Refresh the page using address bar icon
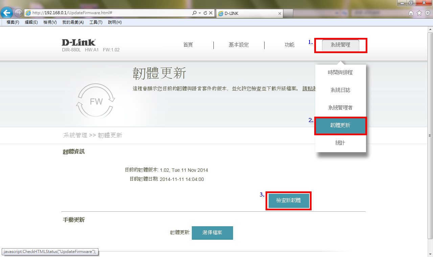Screen dimensions: 433x257 (205, 13)
